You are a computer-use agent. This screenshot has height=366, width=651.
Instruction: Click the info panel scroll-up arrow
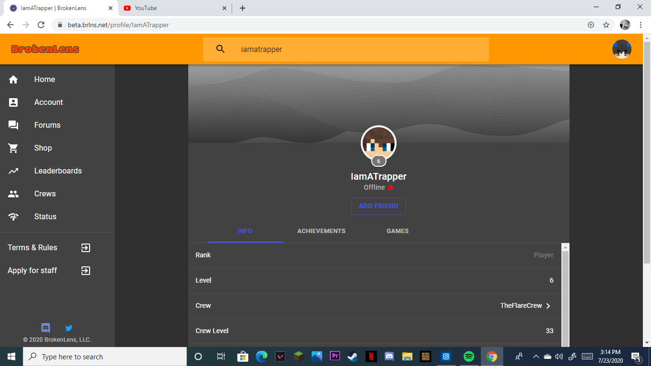pos(565,247)
